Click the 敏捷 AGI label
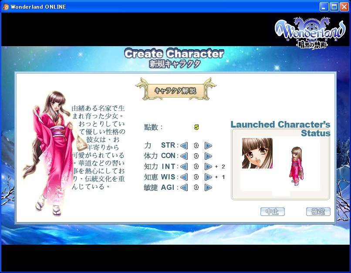Screen dimensions: 351x273 pos(161,187)
